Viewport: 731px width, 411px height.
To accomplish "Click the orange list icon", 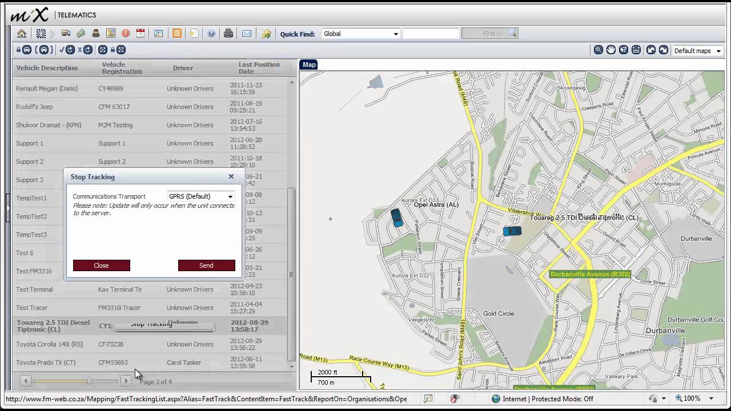I will (177, 34).
